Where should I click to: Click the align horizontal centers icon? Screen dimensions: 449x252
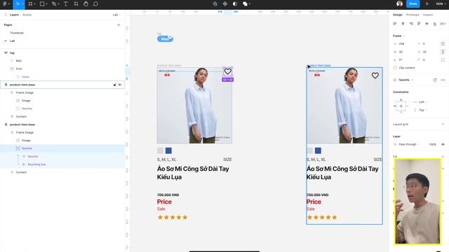click(403, 24)
